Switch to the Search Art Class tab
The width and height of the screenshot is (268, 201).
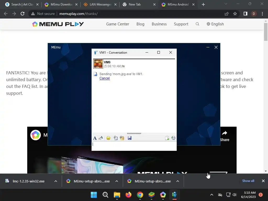(22, 4)
